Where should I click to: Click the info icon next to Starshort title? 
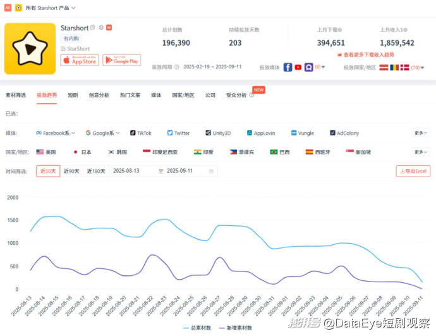[x=93, y=28]
